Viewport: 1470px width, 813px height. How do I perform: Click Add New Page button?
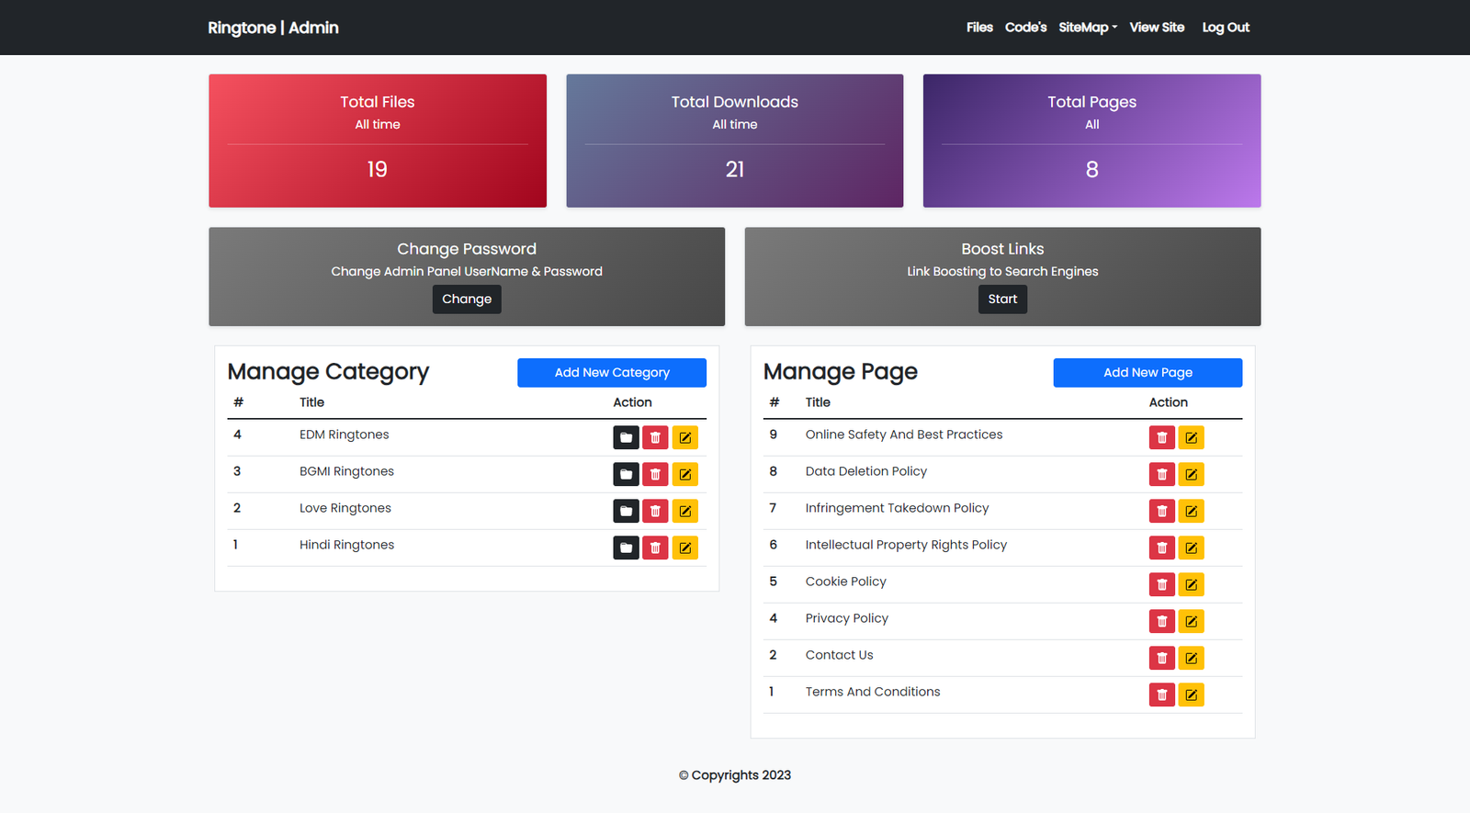[x=1148, y=373]
